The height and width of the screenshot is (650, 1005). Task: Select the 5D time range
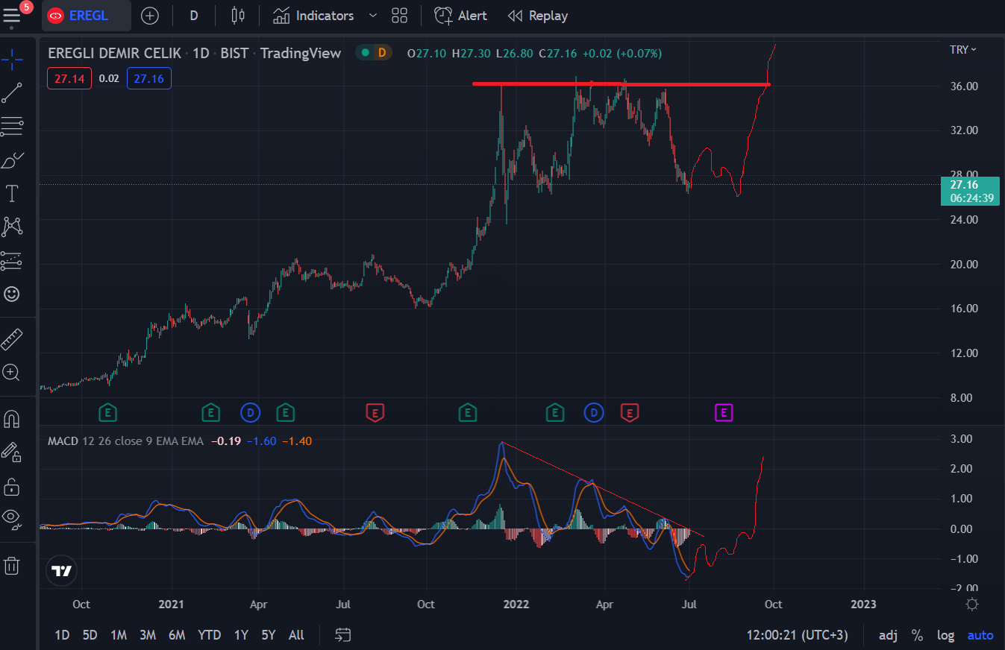coord(90,635)
